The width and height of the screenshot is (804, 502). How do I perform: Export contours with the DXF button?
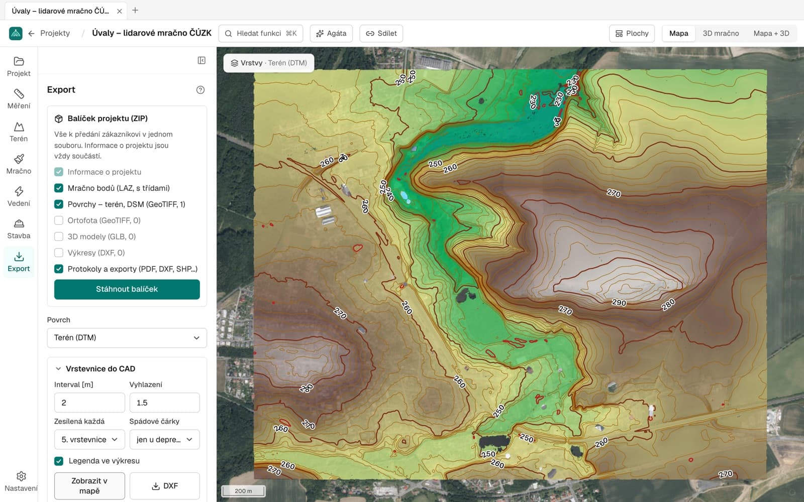coord(164,486)
